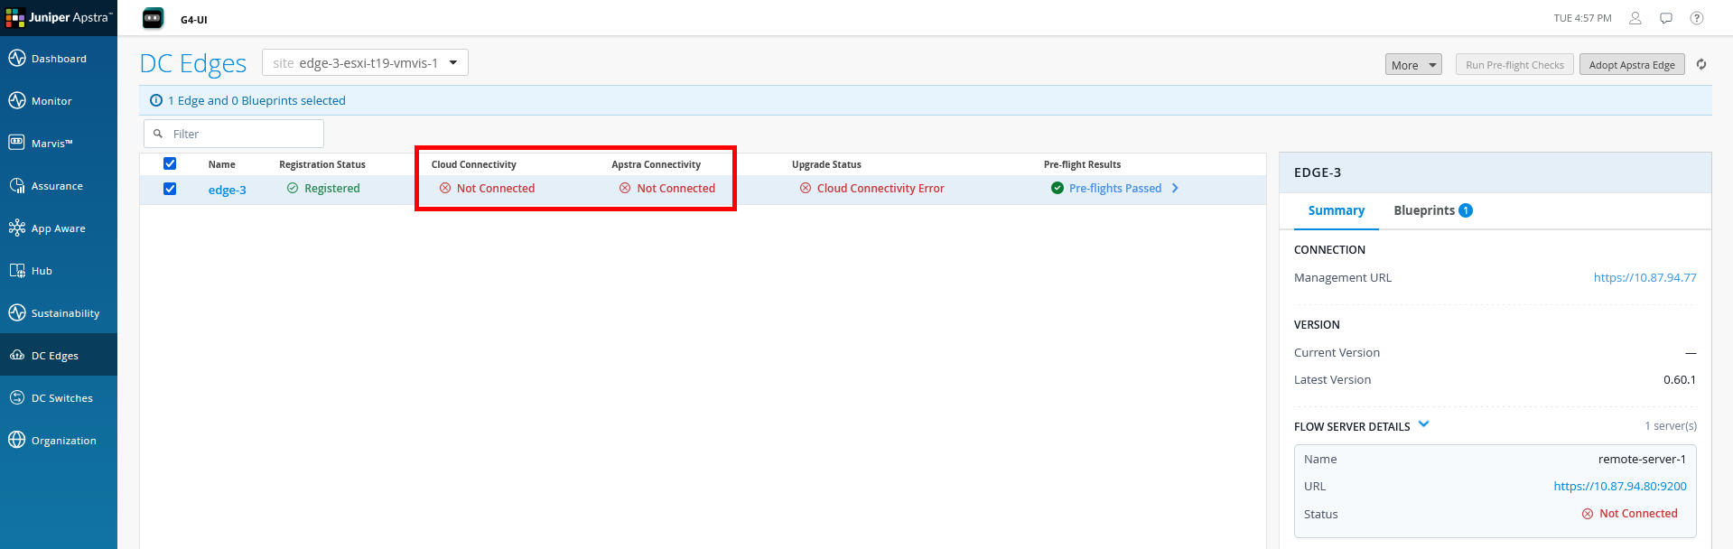Open the More dropdown menu

coord(1413,65)
